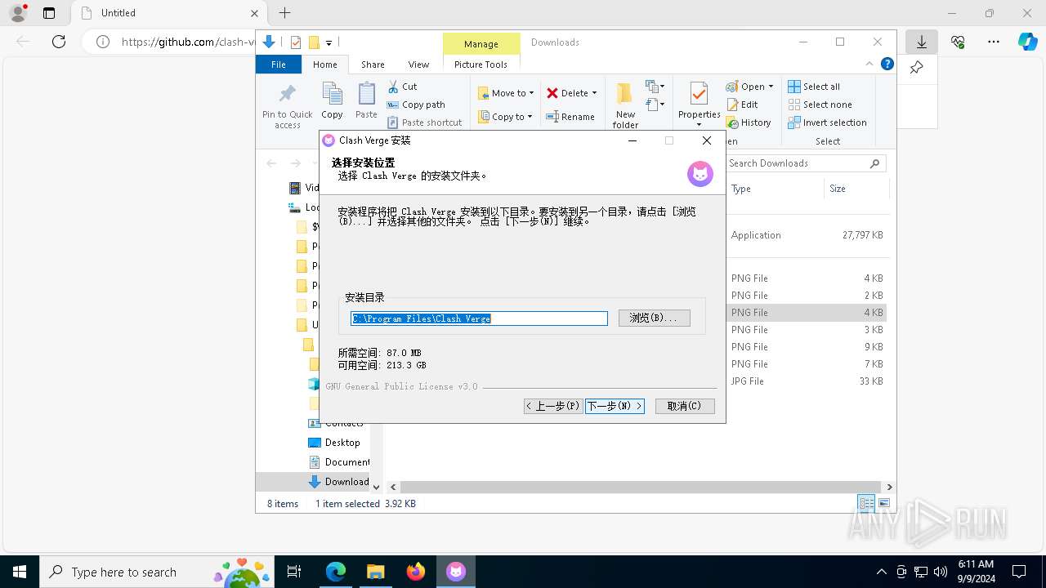1046x588 pixels.
Task: Open Edge Downloads toolbar button
Action: click(922, 42)
